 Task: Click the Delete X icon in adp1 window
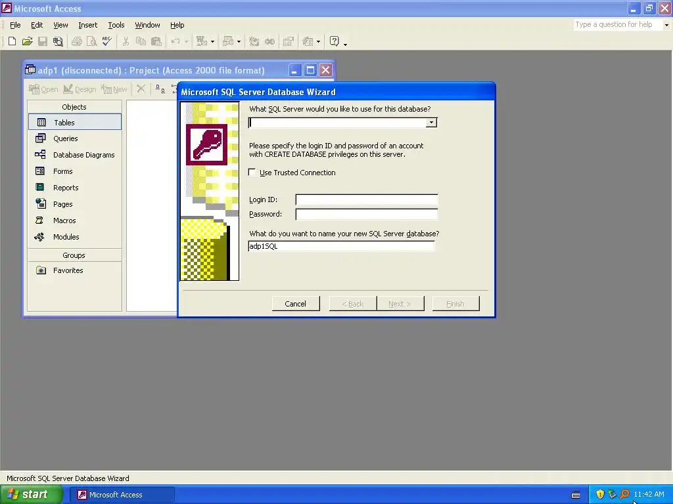(141, 89)
